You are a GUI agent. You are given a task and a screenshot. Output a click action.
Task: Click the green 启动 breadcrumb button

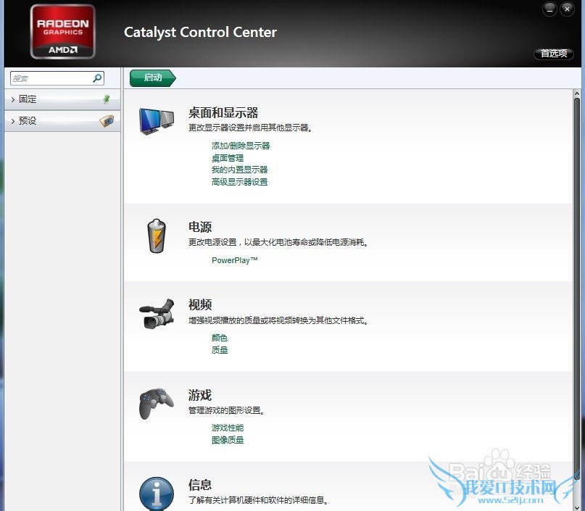click(x=152, y=78)
